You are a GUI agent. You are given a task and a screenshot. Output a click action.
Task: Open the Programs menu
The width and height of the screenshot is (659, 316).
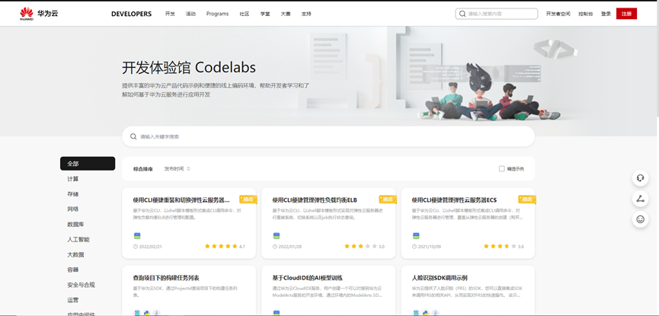click(217, 14)
